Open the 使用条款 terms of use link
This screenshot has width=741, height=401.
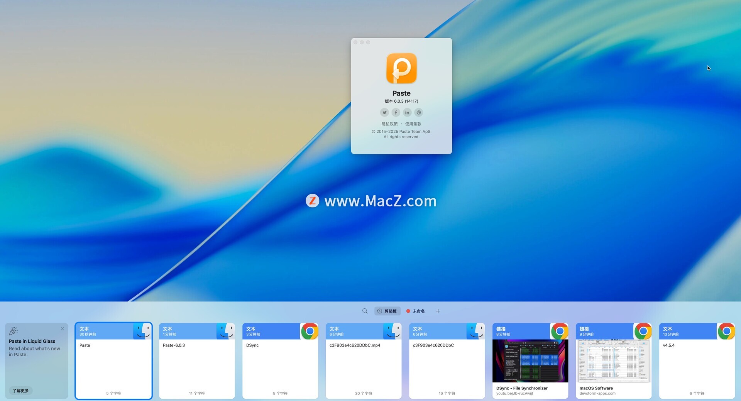tap(413, 124)
